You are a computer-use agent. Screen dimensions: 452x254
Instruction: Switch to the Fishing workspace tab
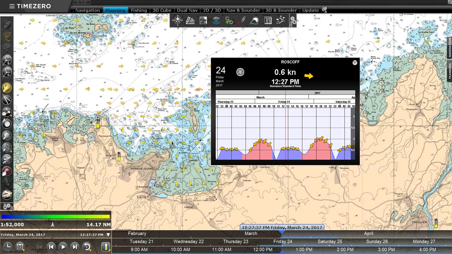(139, 10)
